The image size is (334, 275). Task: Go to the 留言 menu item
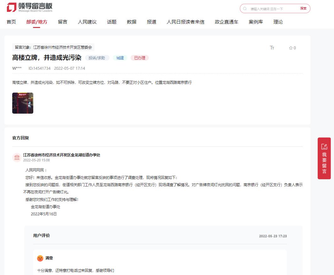[x=62, y=22]
